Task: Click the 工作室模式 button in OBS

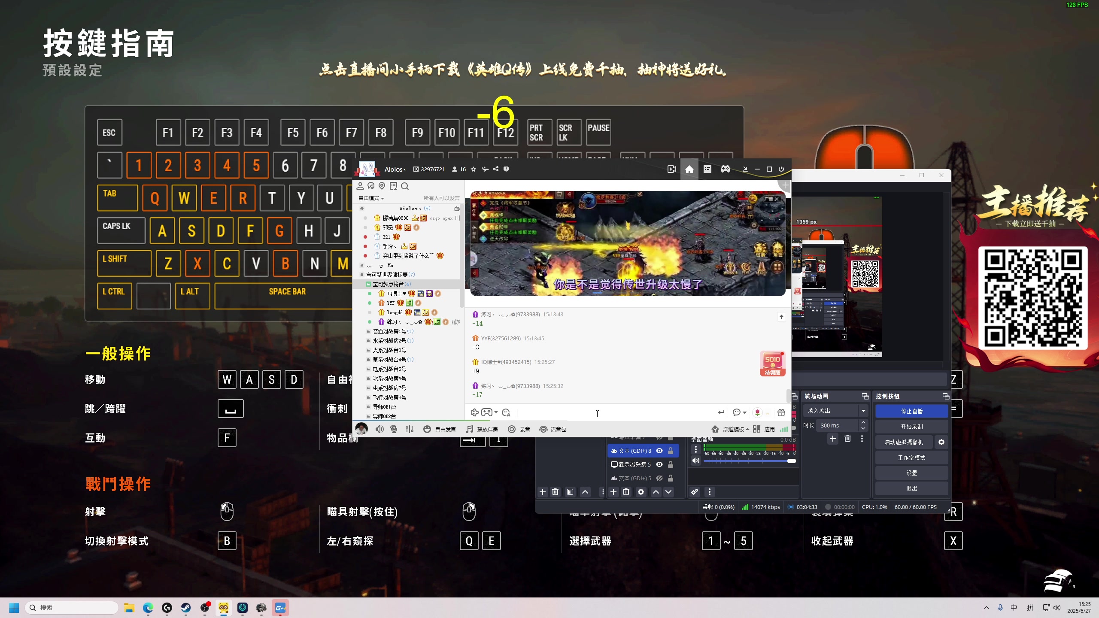Action: pyautogui.click(x=911, y=457)
